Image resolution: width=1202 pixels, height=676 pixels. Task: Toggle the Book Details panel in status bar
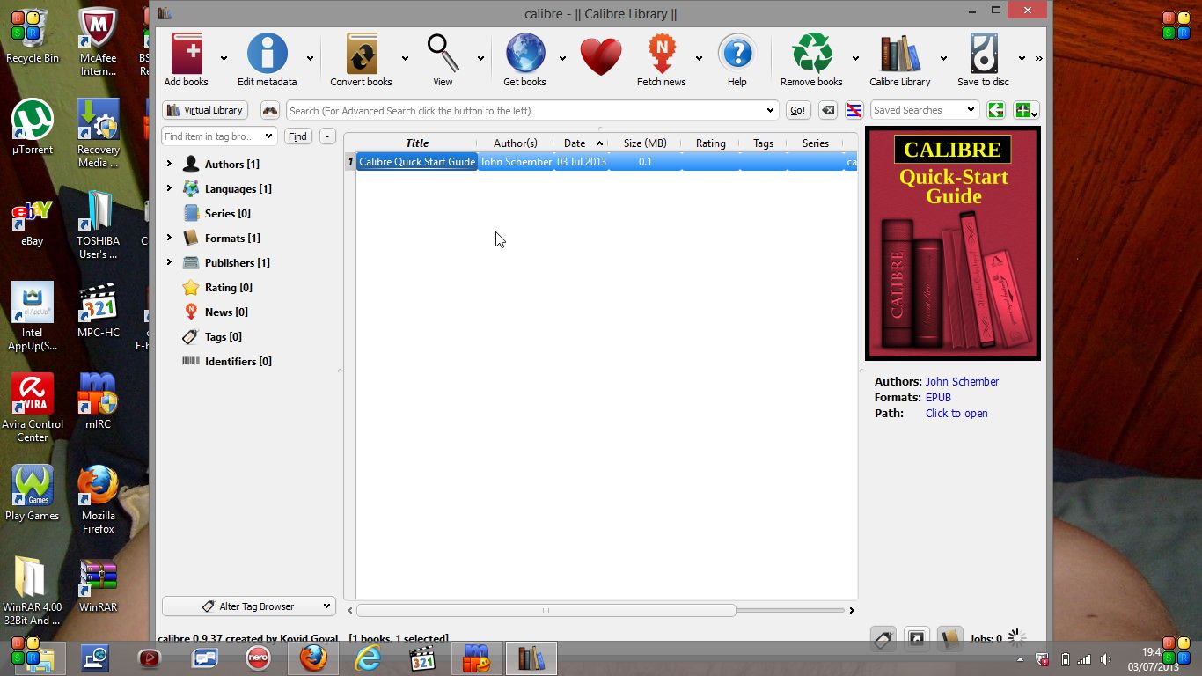point(949,639)
